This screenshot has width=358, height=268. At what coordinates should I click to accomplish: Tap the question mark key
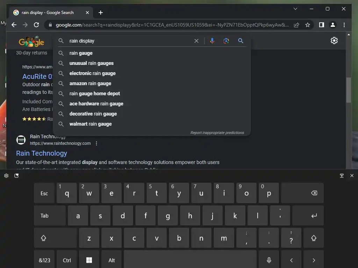pyautogui.click(x=291, y=238)
